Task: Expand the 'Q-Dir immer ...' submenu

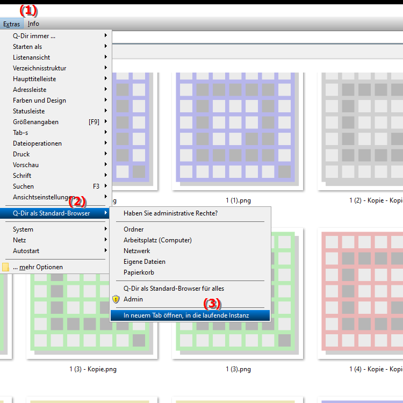Action: coord(56,35)
